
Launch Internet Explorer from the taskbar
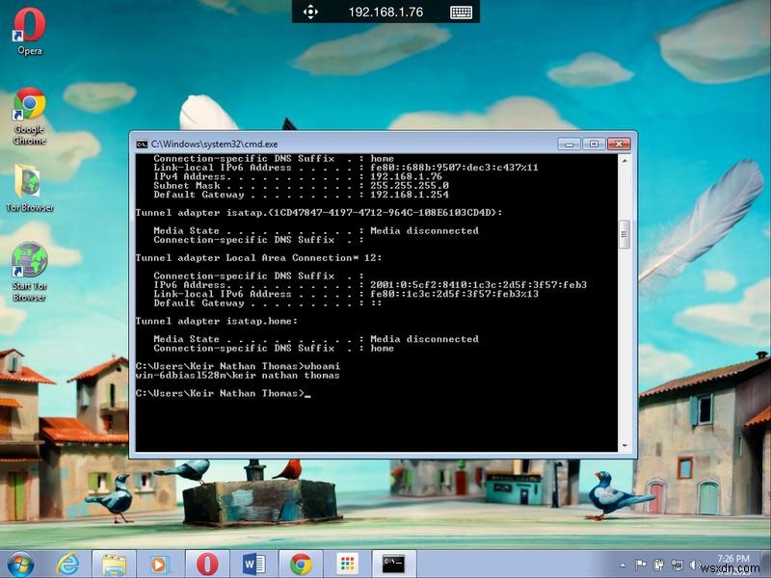coord(67,563)
